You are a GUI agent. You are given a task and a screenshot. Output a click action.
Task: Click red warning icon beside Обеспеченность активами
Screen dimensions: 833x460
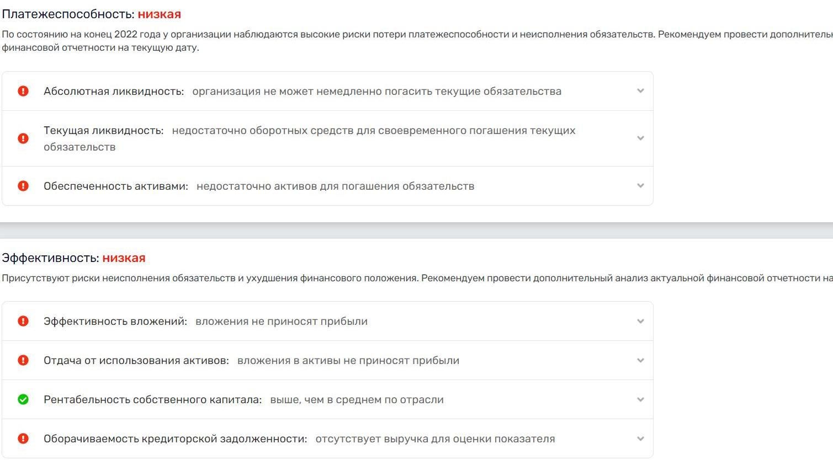(x=23, y=186)
